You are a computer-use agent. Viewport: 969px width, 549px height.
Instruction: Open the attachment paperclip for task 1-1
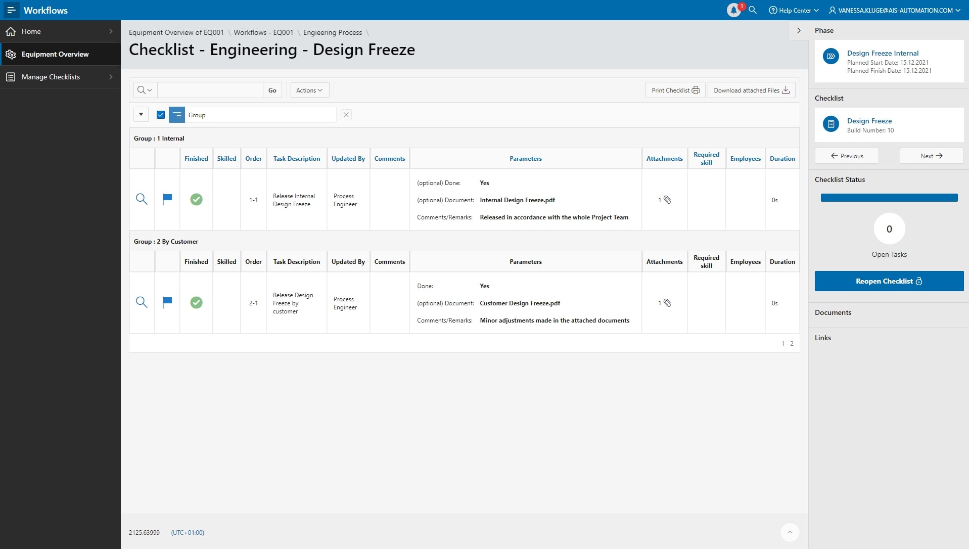click(667, 200)
